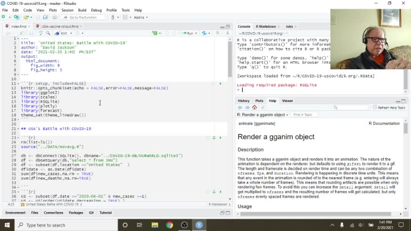Screen dimensions: 411x231
Task: Collapse the section fold at line 21
Action: point(18,129)
